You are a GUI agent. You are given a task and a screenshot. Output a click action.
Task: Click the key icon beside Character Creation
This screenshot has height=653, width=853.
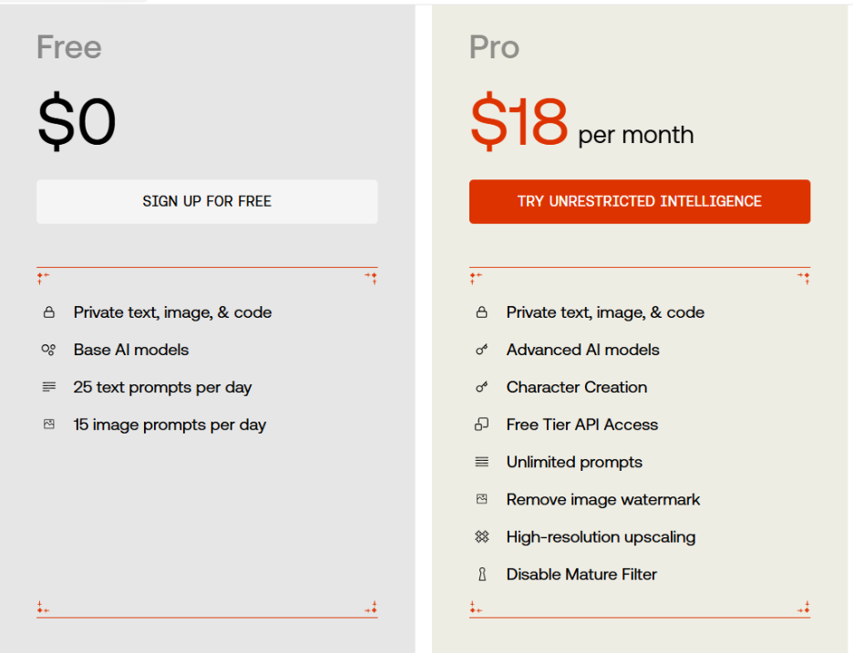481,387
